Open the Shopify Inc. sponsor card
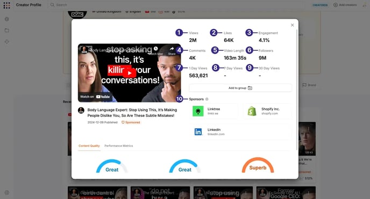Viewport: 370px width, 199px height. click(x=267, y=111)
